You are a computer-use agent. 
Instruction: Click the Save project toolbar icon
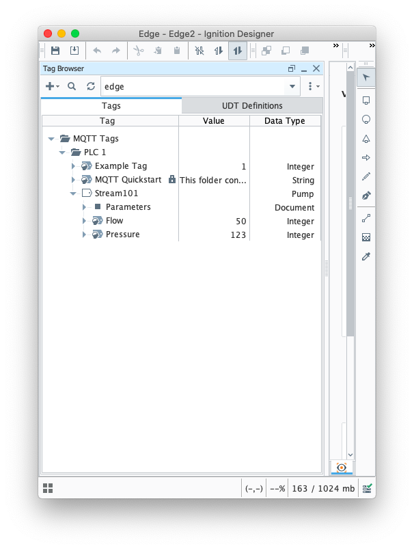(55, 51)
